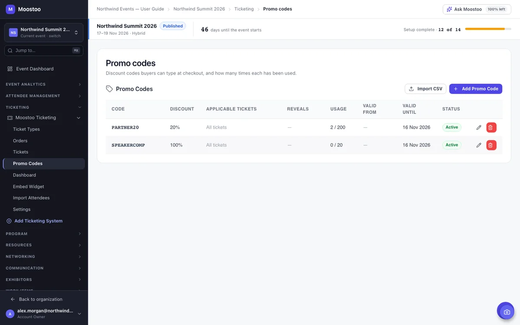520x325 pixels.
Task: Expand the Exhibitors section
Action: 44,279
